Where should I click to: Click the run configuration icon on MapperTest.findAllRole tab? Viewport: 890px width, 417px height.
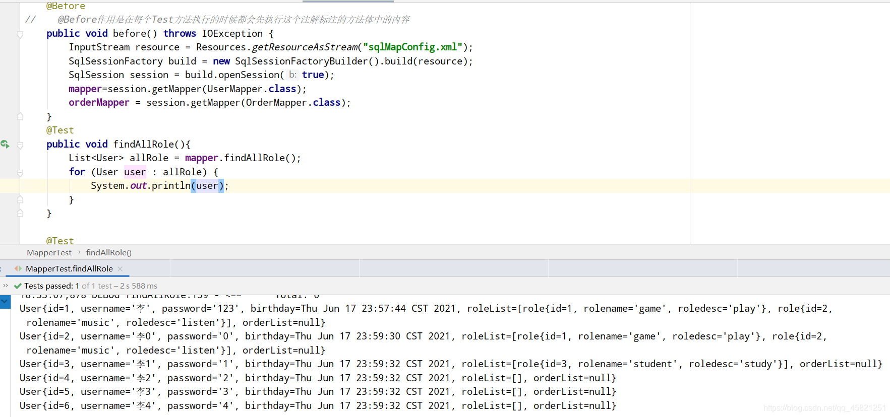[18, 268]
